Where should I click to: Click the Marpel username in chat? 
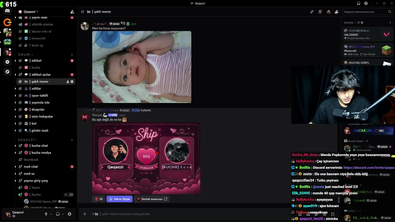(97, 115)
